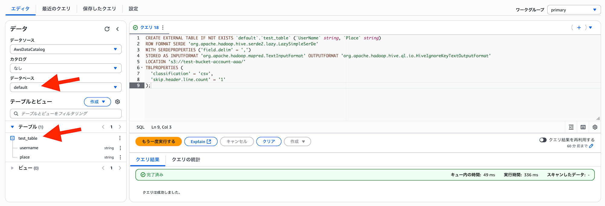Toggle reuse query results switch

point(543,140)
